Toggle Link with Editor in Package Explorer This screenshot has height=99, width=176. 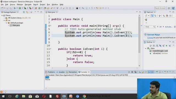(x=27, y=12)
